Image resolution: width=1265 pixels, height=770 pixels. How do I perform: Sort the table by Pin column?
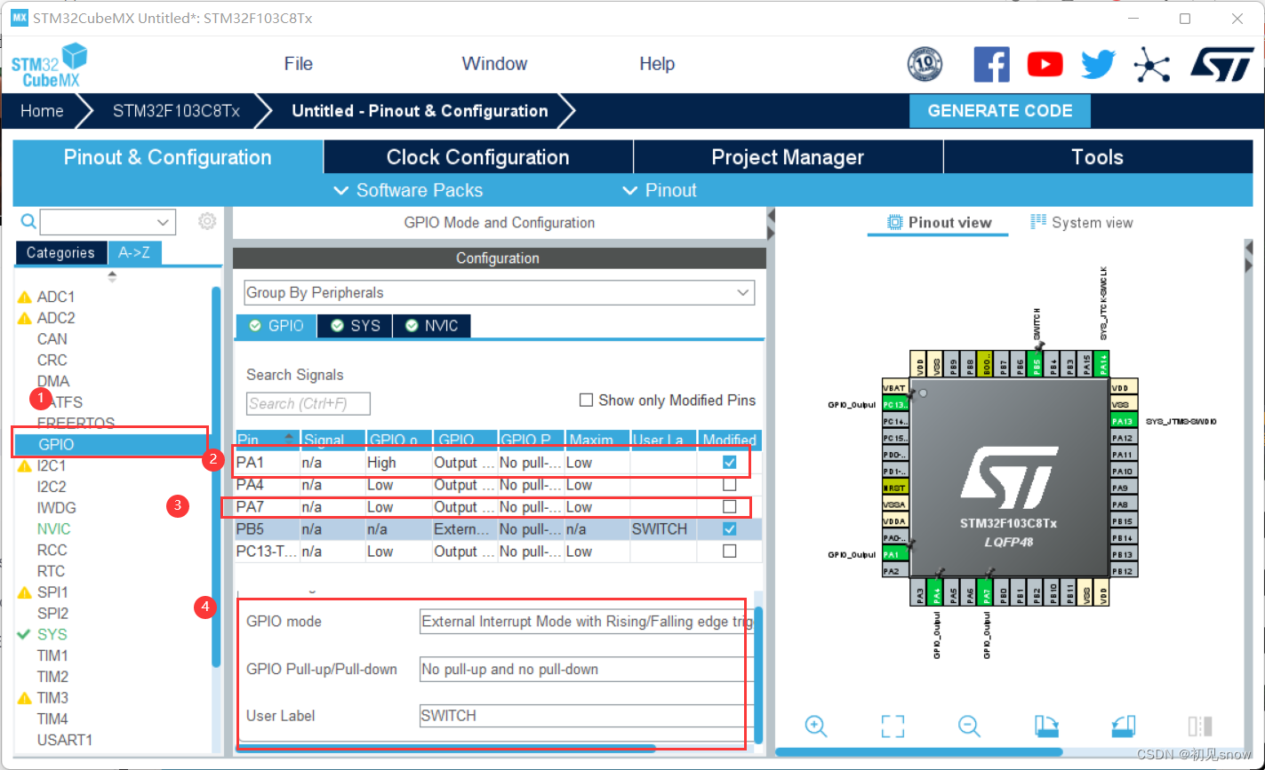(x=266, y=440)
